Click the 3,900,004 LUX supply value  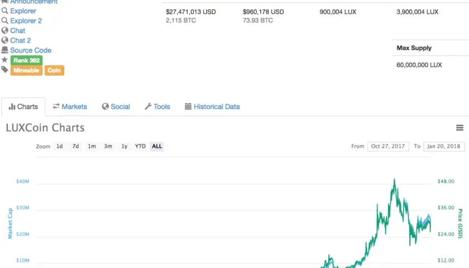418,12
